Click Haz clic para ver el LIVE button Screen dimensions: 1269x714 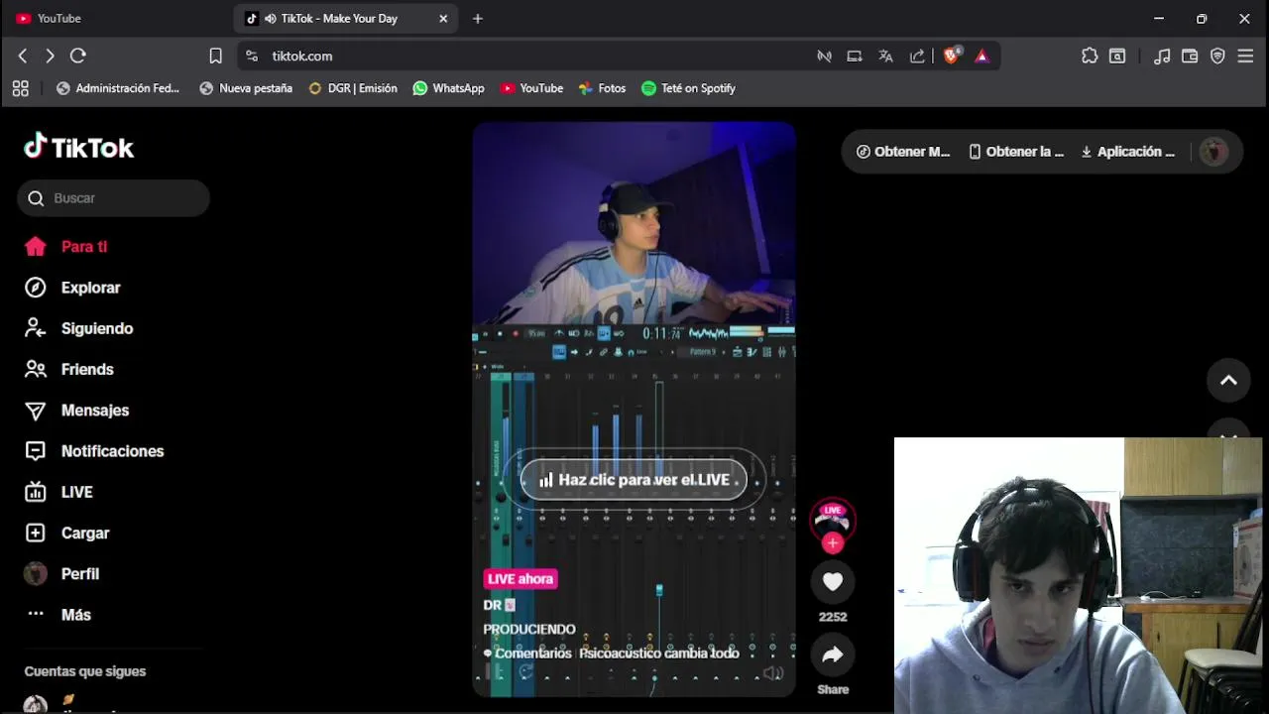(x=634, y=480)
